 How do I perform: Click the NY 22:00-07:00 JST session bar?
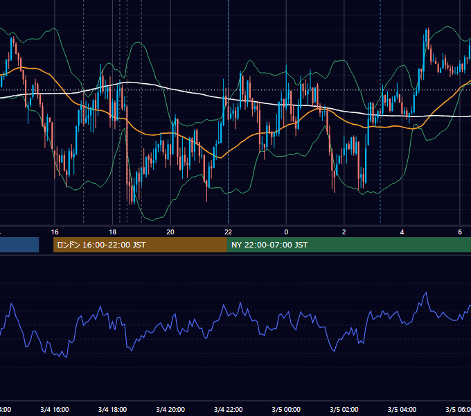[x=348, y=245]
